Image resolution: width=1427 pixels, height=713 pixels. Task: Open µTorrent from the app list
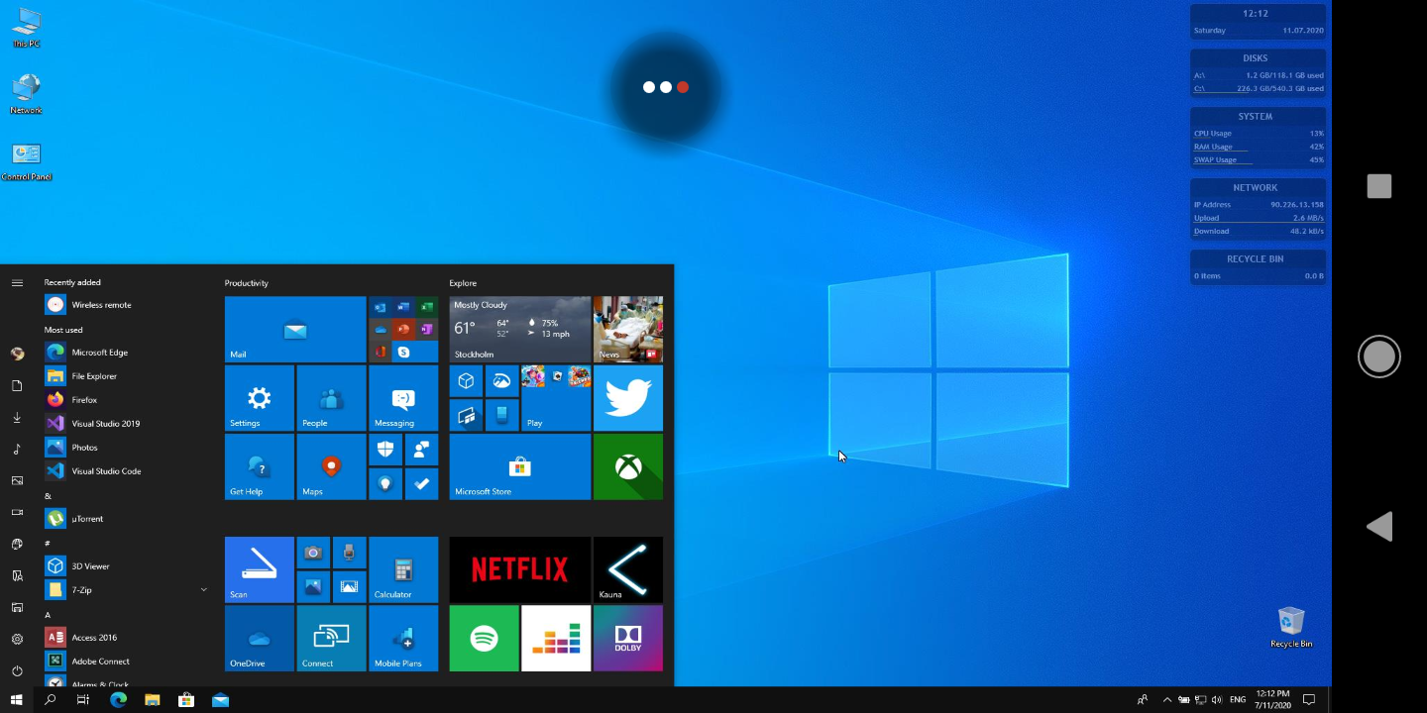tap(127, 519)
